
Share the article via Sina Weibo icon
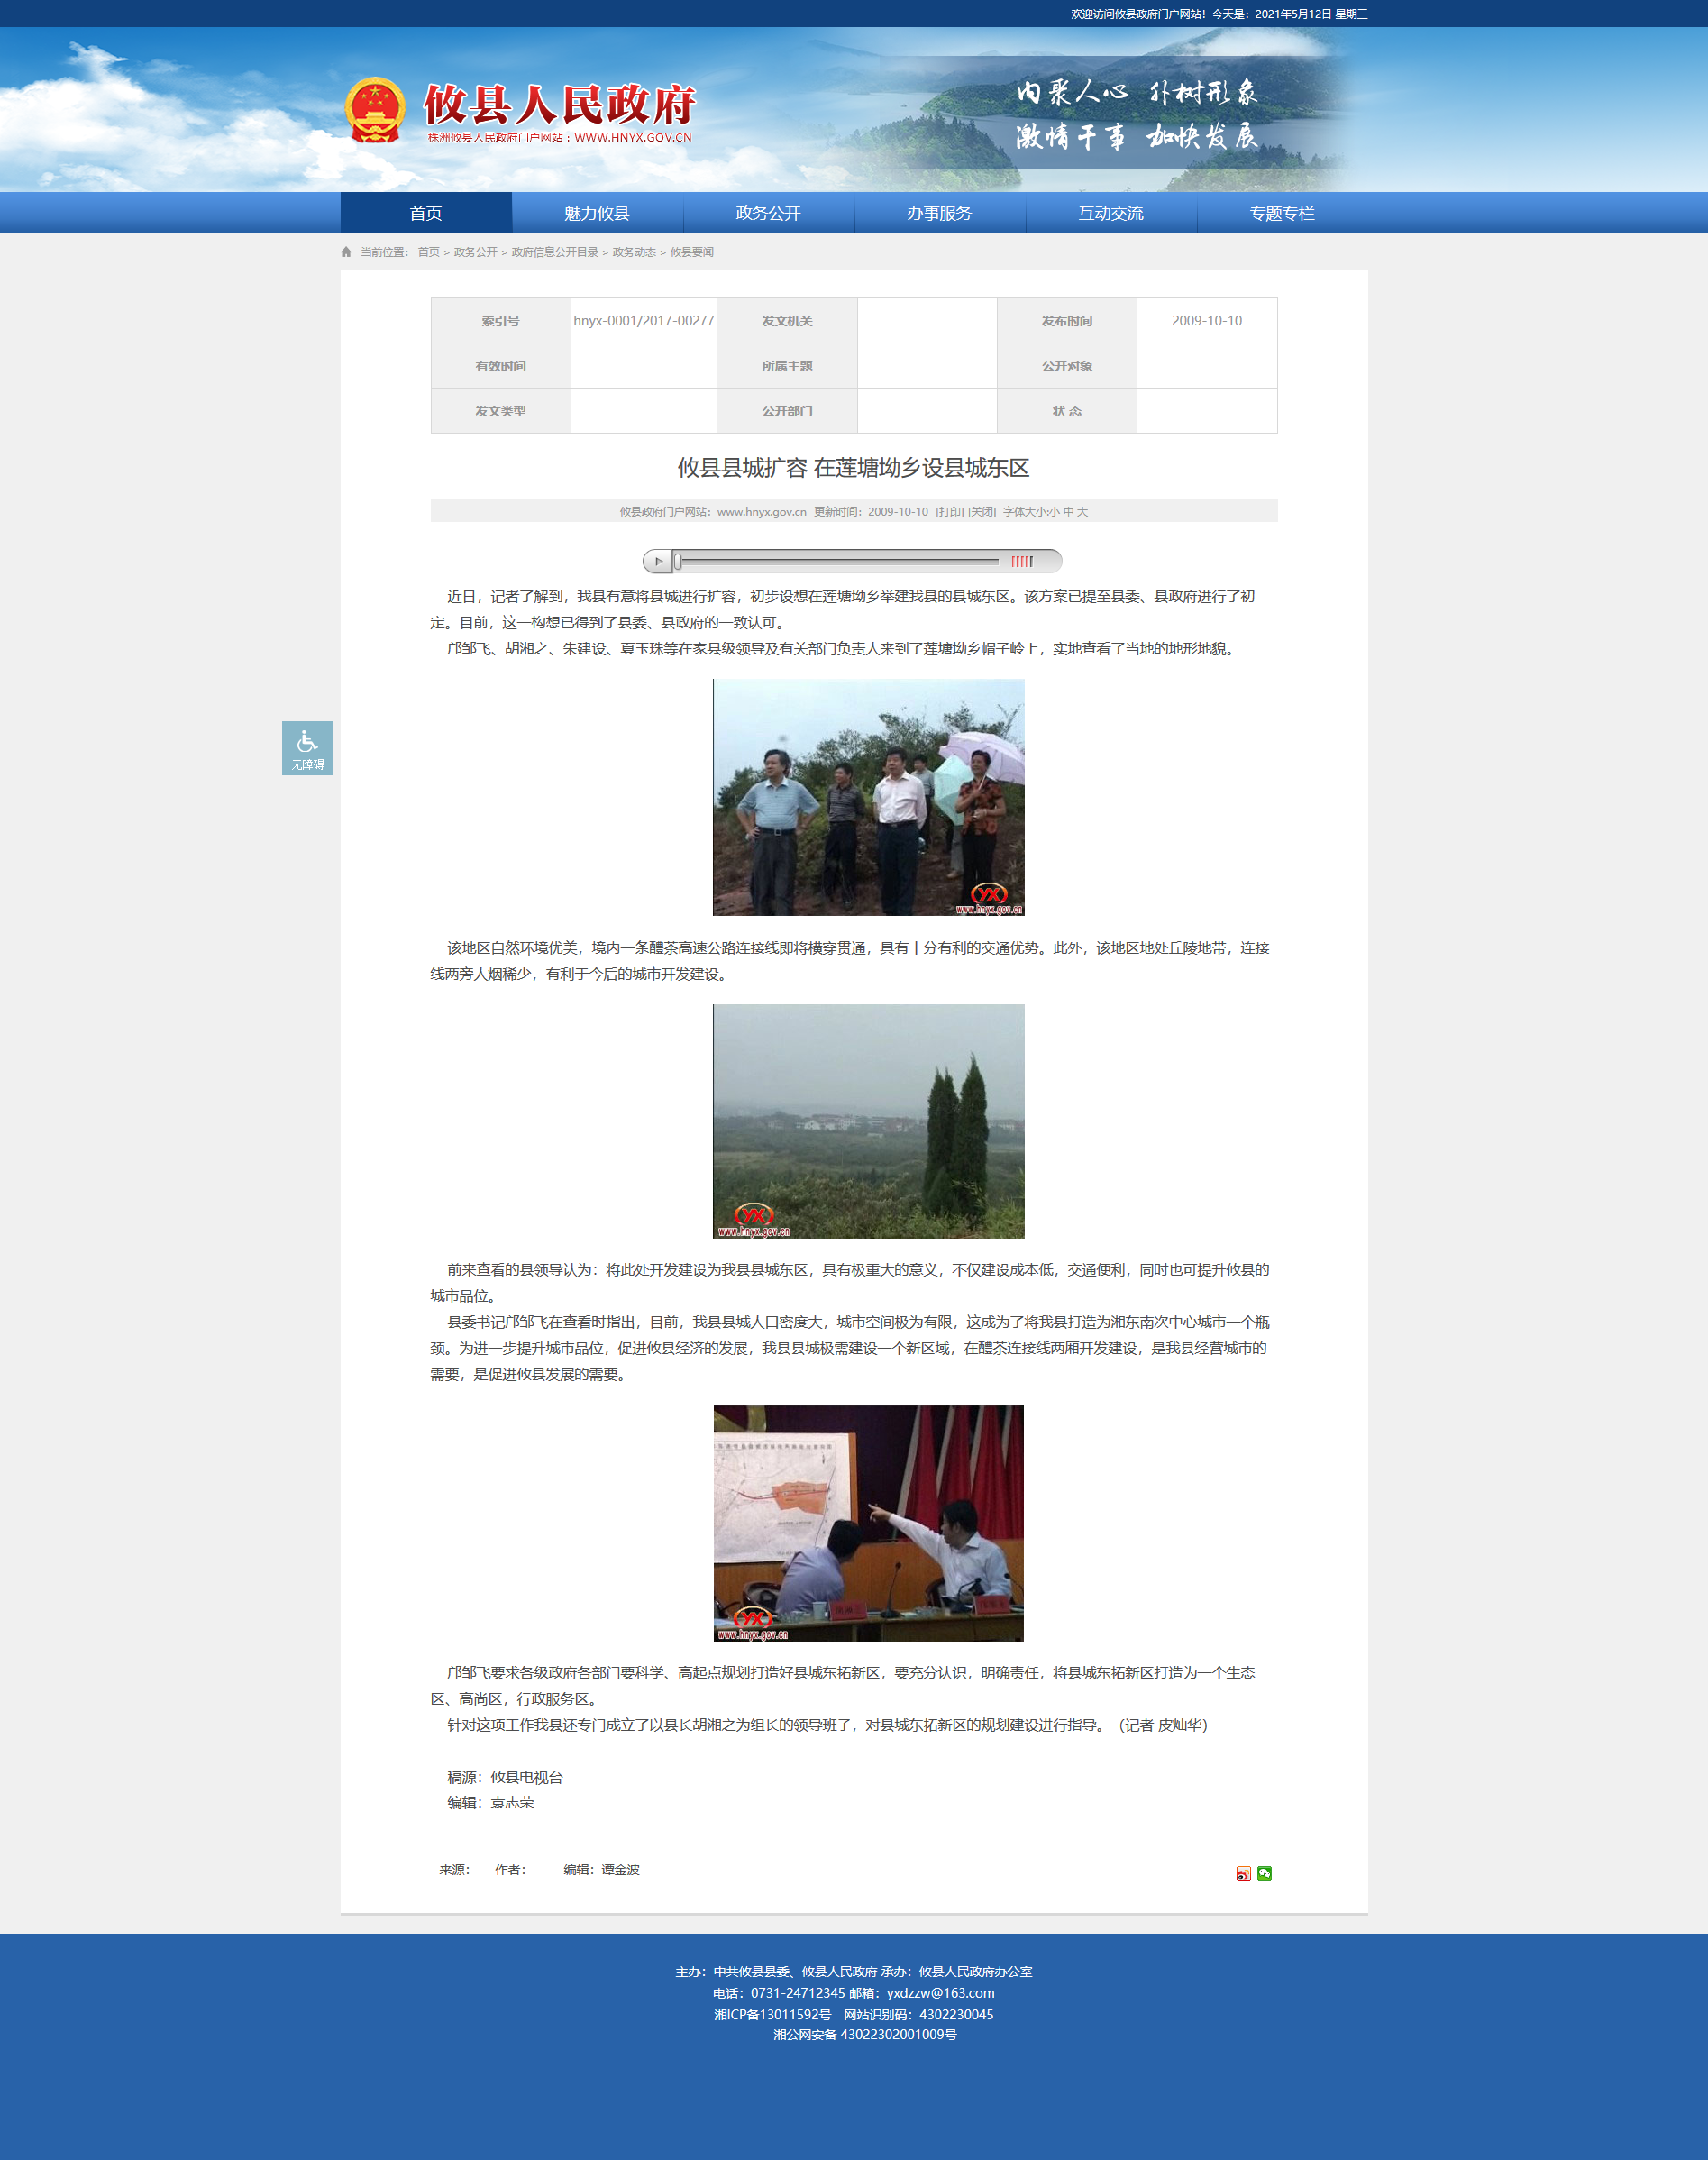[1243, 1873]
